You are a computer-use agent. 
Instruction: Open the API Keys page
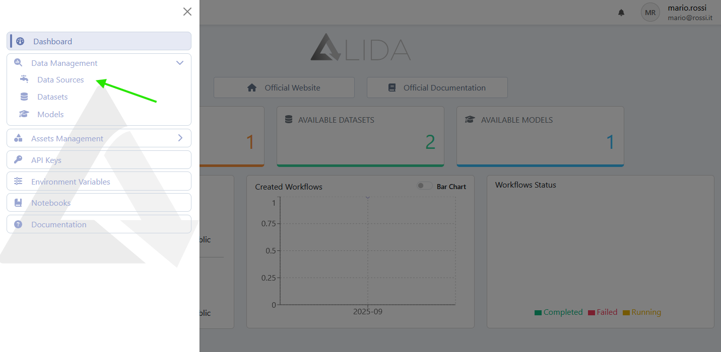[x=99, y=160]
